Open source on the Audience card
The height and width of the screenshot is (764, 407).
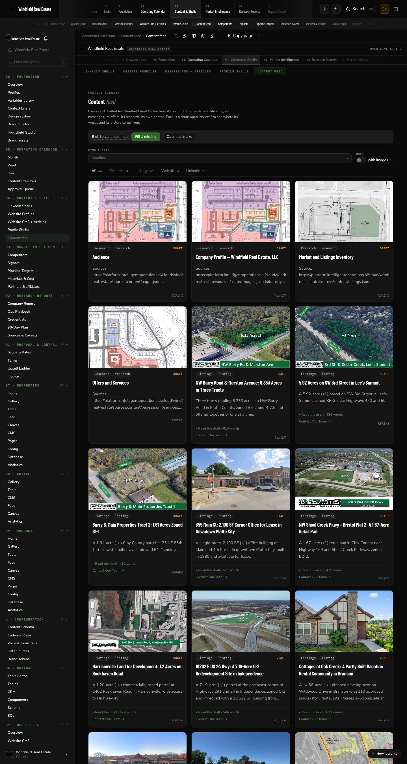click(x=177, y=295)
